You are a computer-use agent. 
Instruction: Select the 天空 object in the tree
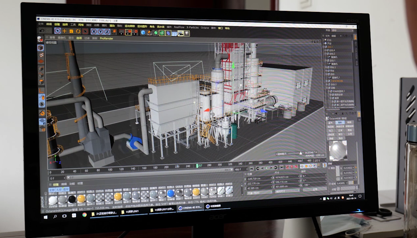(329, 43)
